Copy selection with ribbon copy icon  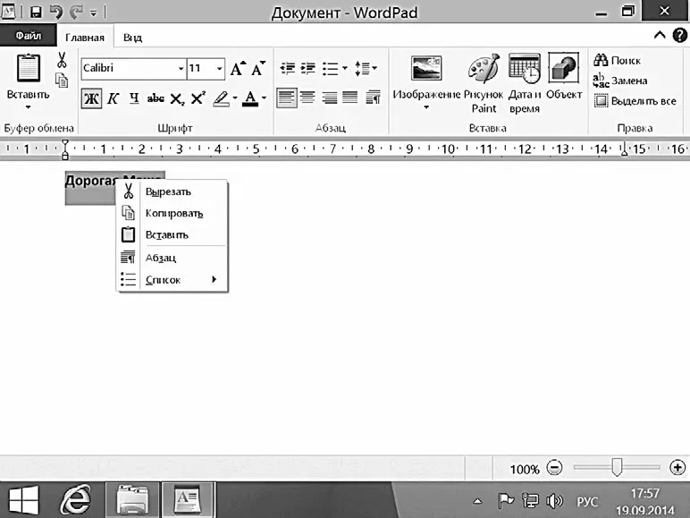[x=62, y=81]
